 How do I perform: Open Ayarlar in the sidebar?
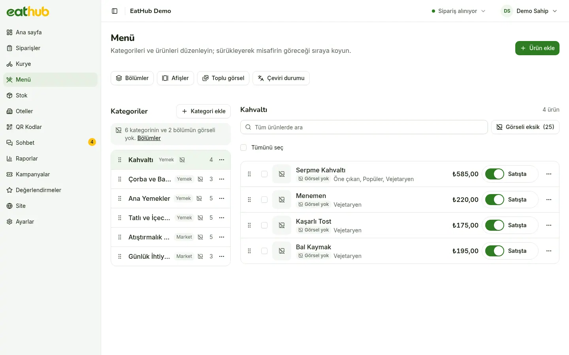(50, 222)
